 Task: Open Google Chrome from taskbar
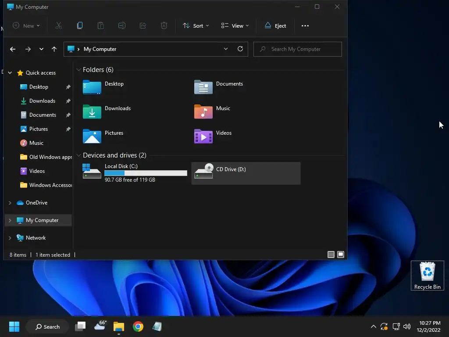138,326
